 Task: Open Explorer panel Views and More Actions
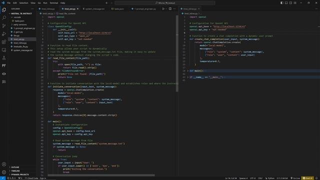point(32,9)
